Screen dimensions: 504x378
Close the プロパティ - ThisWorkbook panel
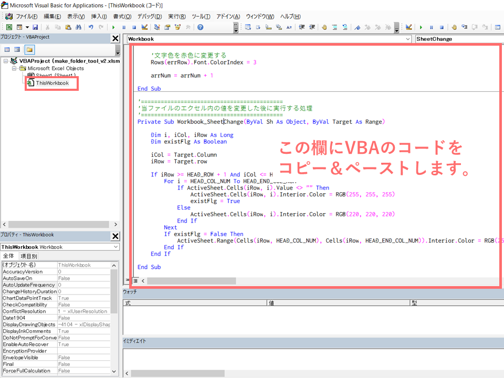[115, 236]
